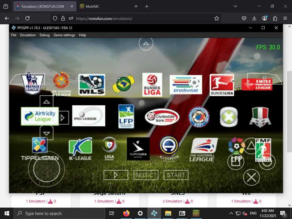Open the muted volume tray icon
This screenshot has height=219, width=292.
pyautogui.click(x=245, y=213)
